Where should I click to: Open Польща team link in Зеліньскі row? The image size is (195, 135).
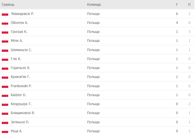click(x=93, y=122)
